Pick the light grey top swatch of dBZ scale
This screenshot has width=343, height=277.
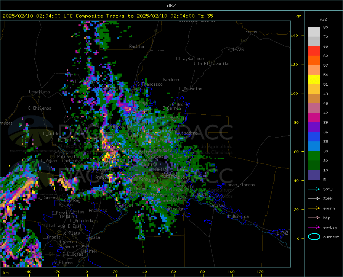[x=314, y=32]
